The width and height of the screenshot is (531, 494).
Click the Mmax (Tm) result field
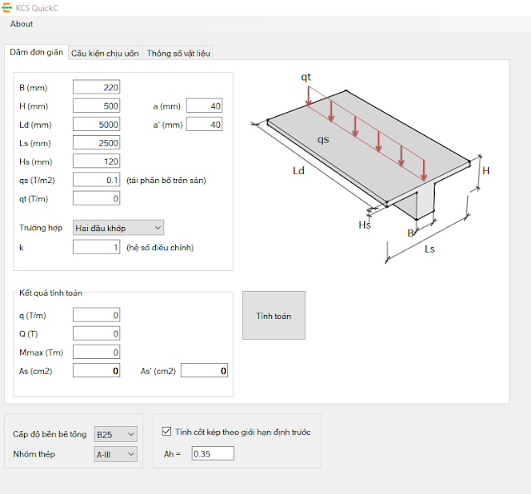click(96, 352)
